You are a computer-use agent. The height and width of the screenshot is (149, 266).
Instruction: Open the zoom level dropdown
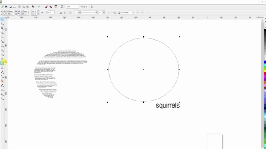[77, 7]
